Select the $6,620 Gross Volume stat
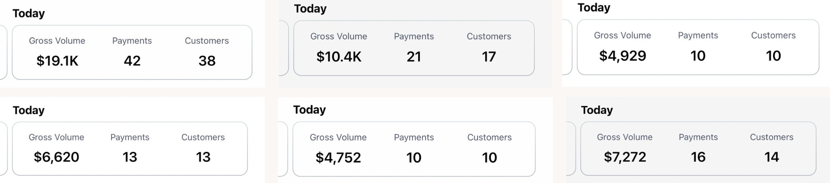Viewport: 830px width, 183px height. (x=56, y=157)
